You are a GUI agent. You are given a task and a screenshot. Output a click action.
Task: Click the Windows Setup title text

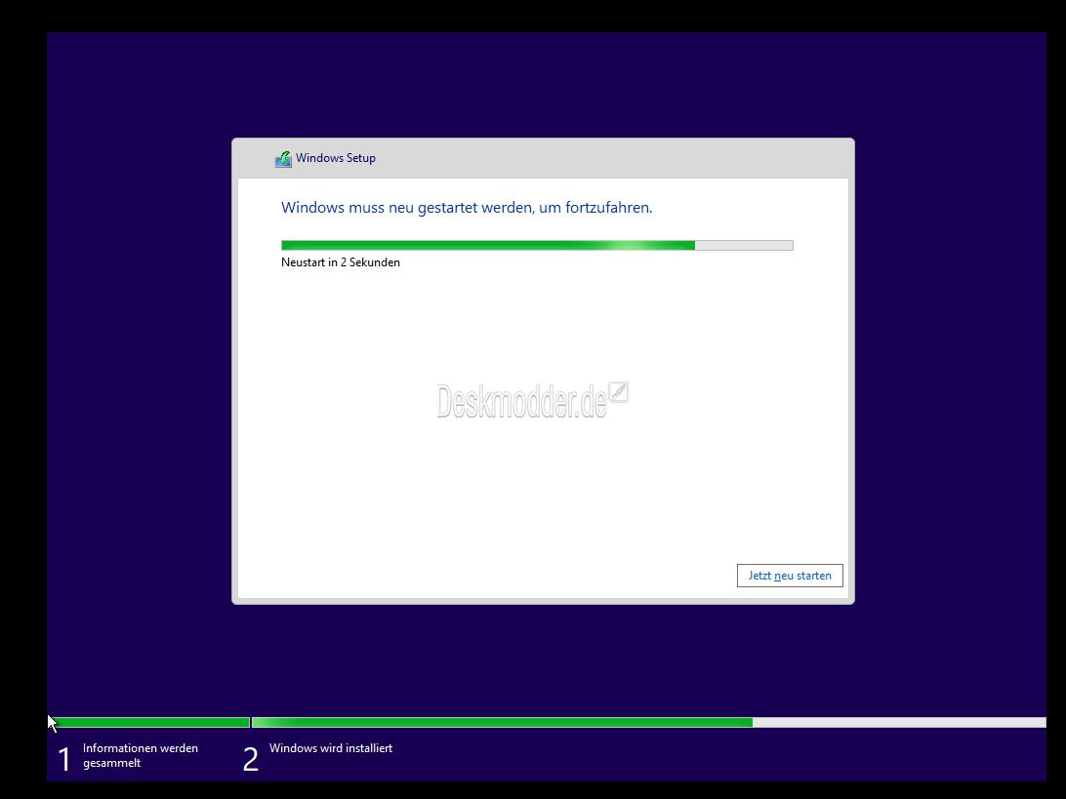pos(335,158)
